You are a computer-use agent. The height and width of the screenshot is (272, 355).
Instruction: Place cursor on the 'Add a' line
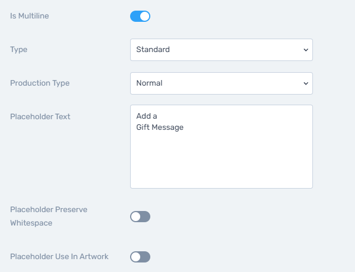[146, 116]
